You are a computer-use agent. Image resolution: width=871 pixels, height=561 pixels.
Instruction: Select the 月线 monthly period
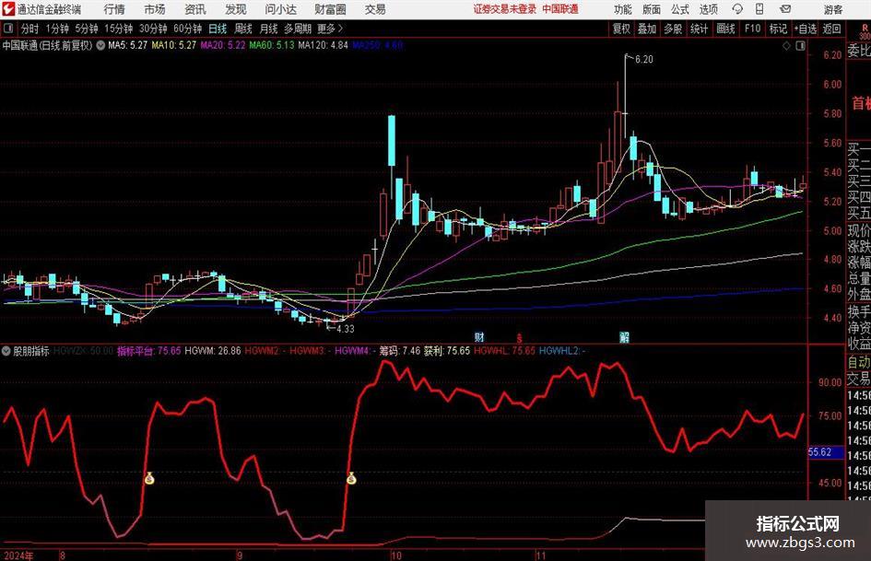click(269, 29)
